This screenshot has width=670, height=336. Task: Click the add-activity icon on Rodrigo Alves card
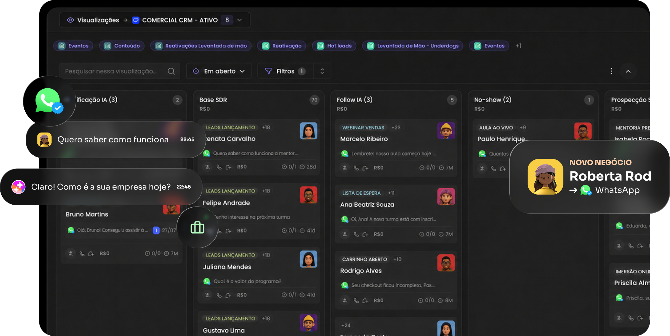365,301
